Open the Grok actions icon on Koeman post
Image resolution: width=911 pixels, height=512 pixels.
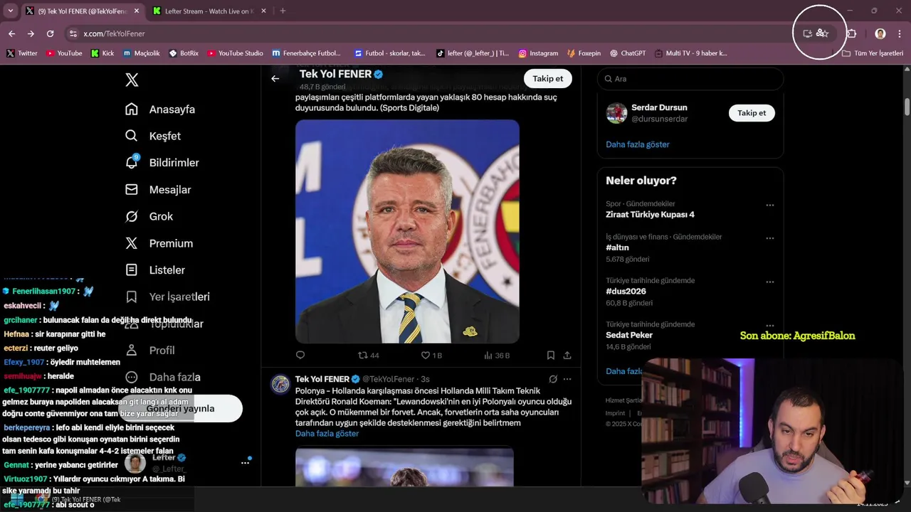[553, 379]
